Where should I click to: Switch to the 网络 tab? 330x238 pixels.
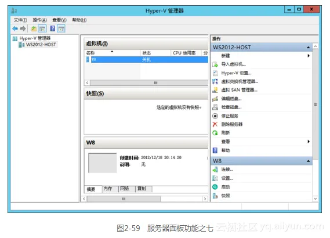point(126,189)
